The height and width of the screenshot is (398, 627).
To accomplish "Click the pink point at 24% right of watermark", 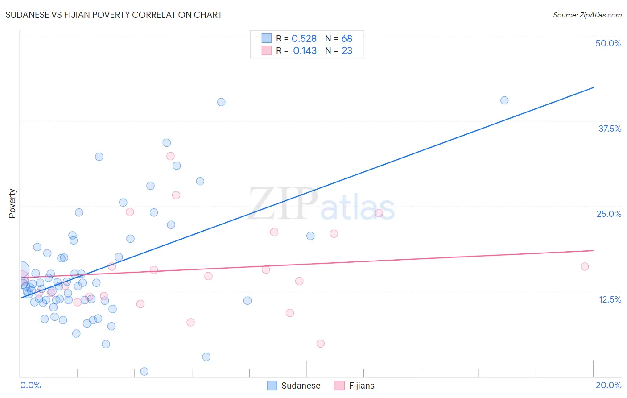I will pyautogui.click(x=379, y=213).
